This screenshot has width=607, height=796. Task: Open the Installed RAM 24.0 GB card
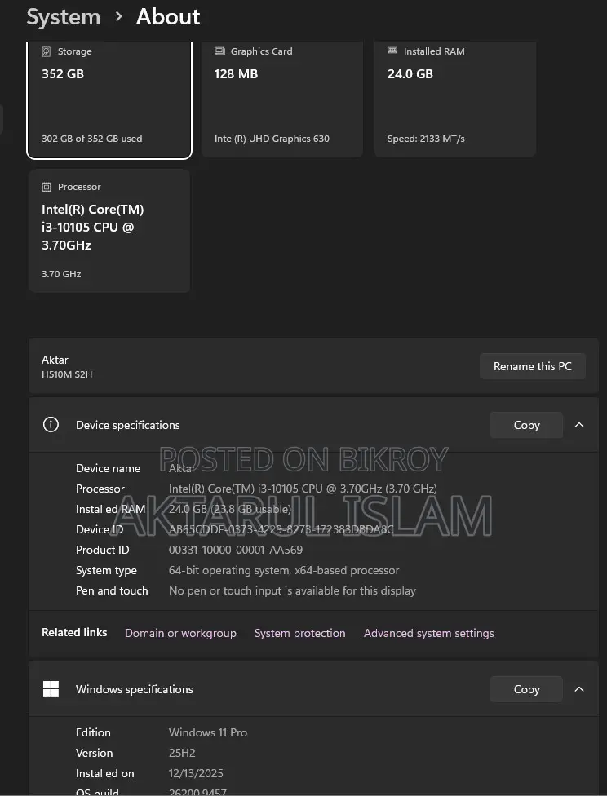tap(455, 99)
